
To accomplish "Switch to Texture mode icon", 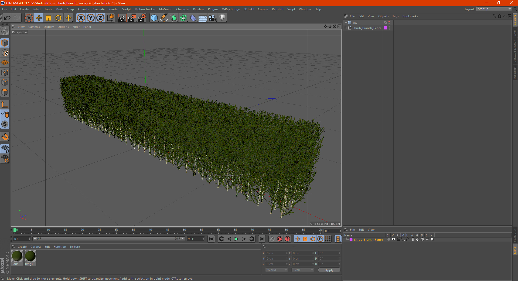I will click(5, 53).
